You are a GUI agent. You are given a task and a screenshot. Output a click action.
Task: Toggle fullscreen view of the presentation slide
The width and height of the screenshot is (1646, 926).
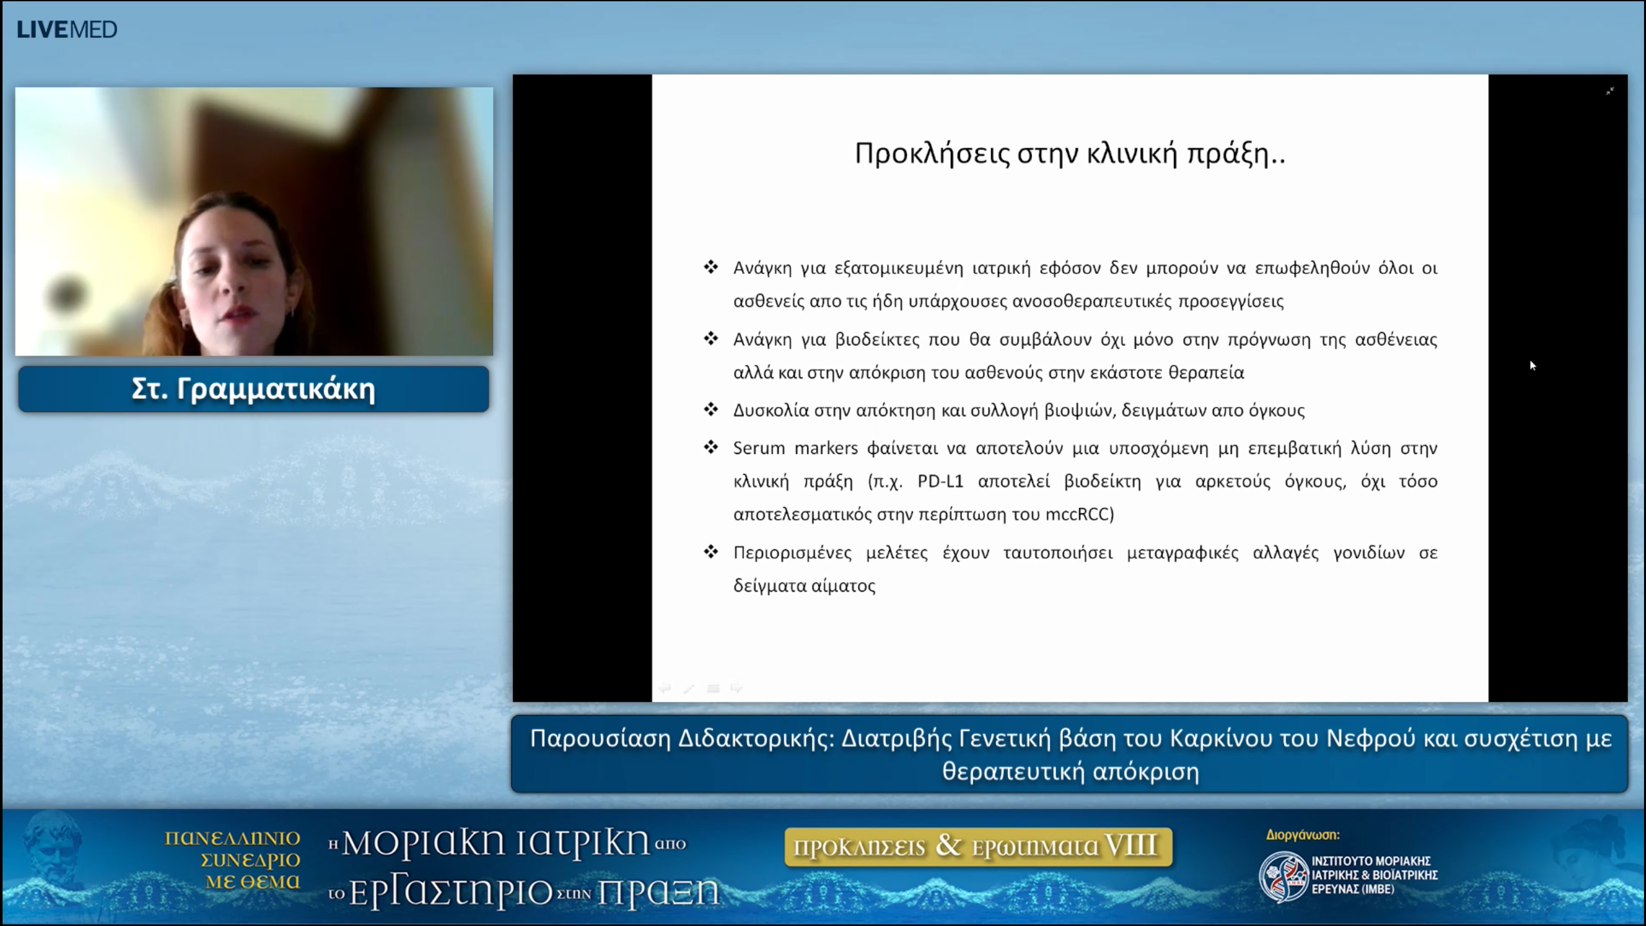pyautogui.click(x=1610, y=91)
